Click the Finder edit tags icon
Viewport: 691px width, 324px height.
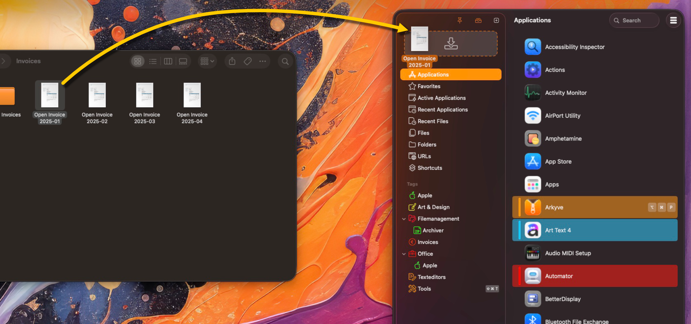[248, 62]
